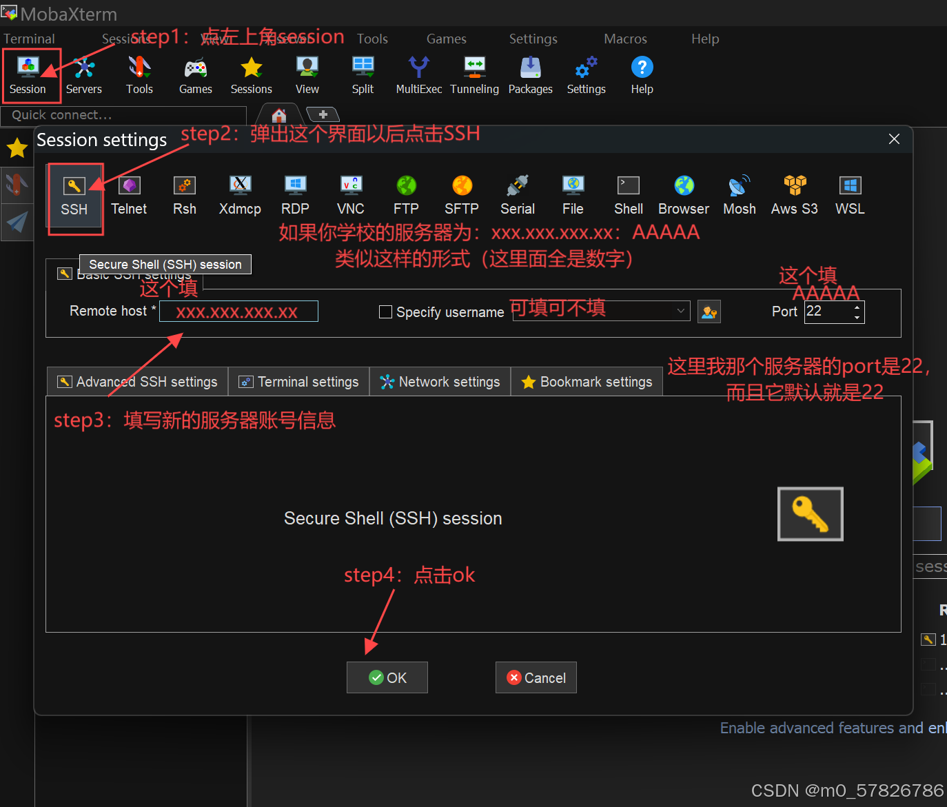Open the MultiExec toolbar icon
The image size is (947, 807).
419,76
